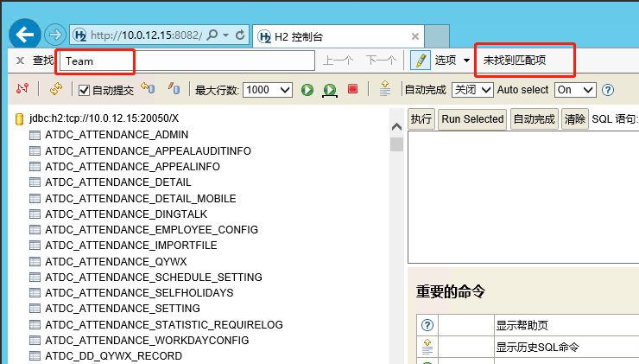Open the 选项 options dropdown
Viewport: 639px width, 364px height.
click(x=452, y=61)
